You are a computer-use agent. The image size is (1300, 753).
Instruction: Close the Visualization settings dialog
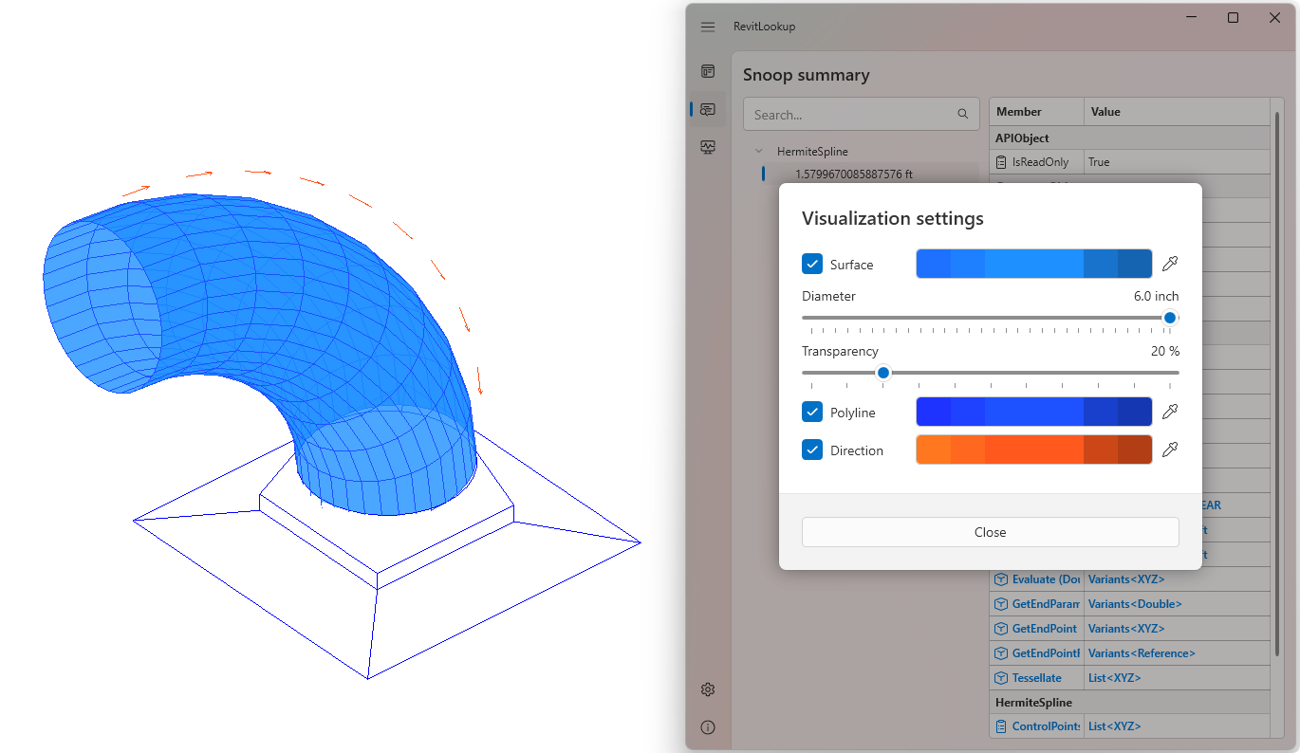coord(990,532)
